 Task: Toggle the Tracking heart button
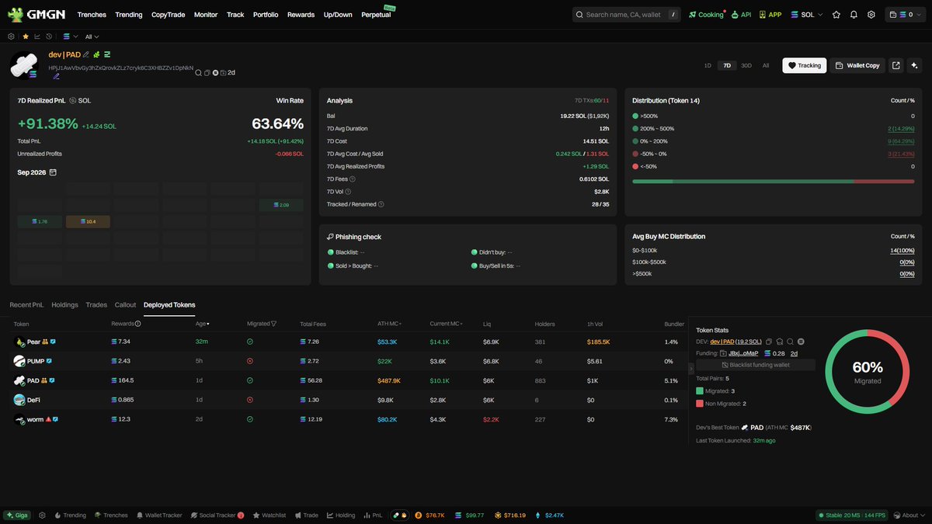tap(804, 65)
